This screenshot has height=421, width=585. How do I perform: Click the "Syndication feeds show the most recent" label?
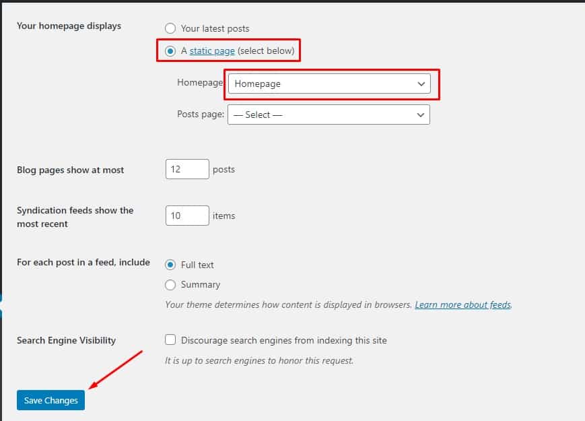tap(75, 217)
